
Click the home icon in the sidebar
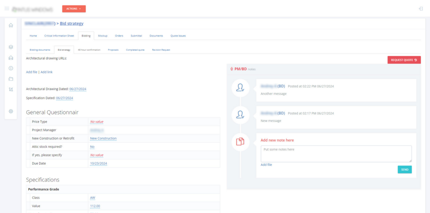coord(11,25)
